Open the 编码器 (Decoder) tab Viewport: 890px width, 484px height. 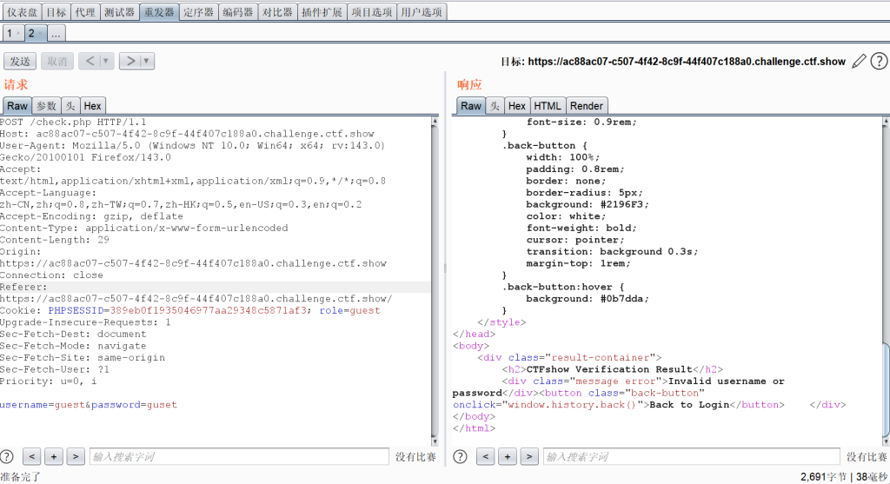click(x=237, y=12)
